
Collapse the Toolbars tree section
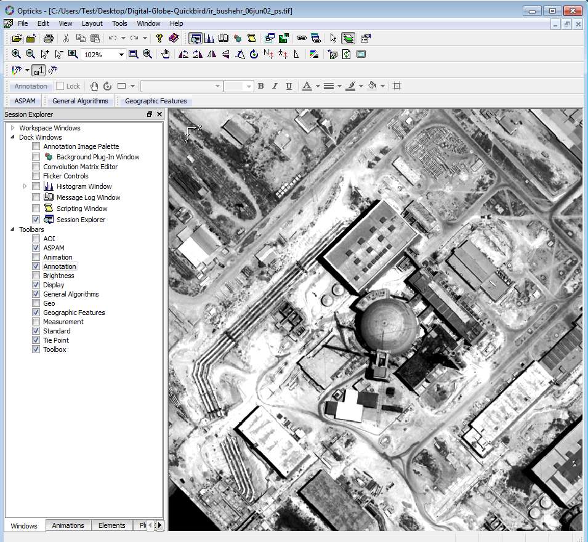pos(12,229)
